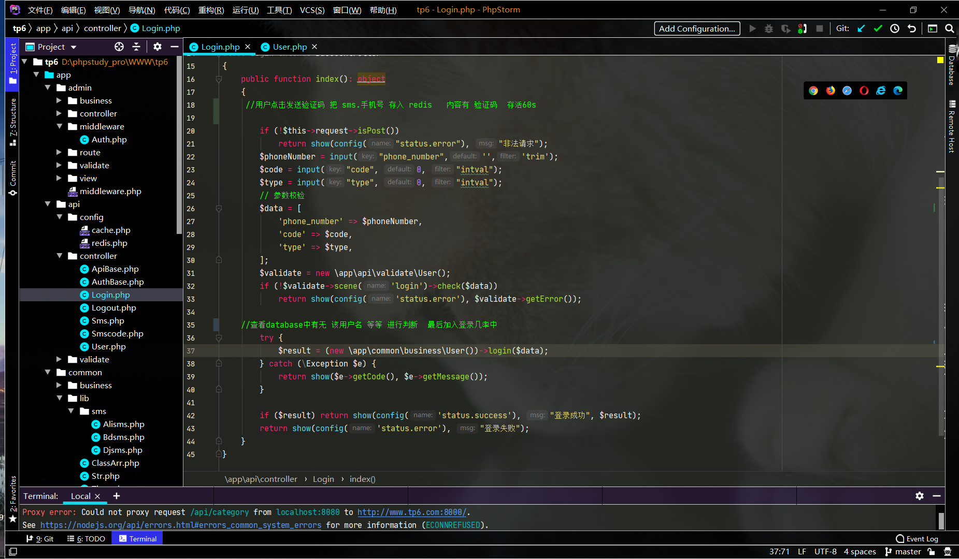Click the controller breadcrumb in navigation bar
This screenshot has width=959, height=559.
pos(103,28)
